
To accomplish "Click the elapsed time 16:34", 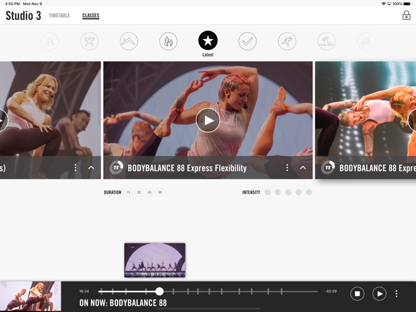I will tap(84, 291).
